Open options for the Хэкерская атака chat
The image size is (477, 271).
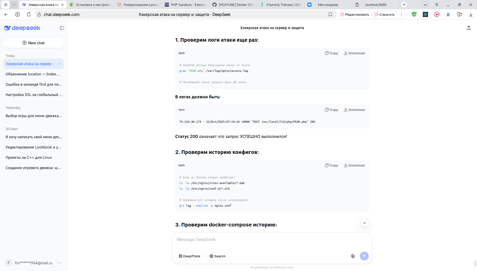tap(59, 64)
